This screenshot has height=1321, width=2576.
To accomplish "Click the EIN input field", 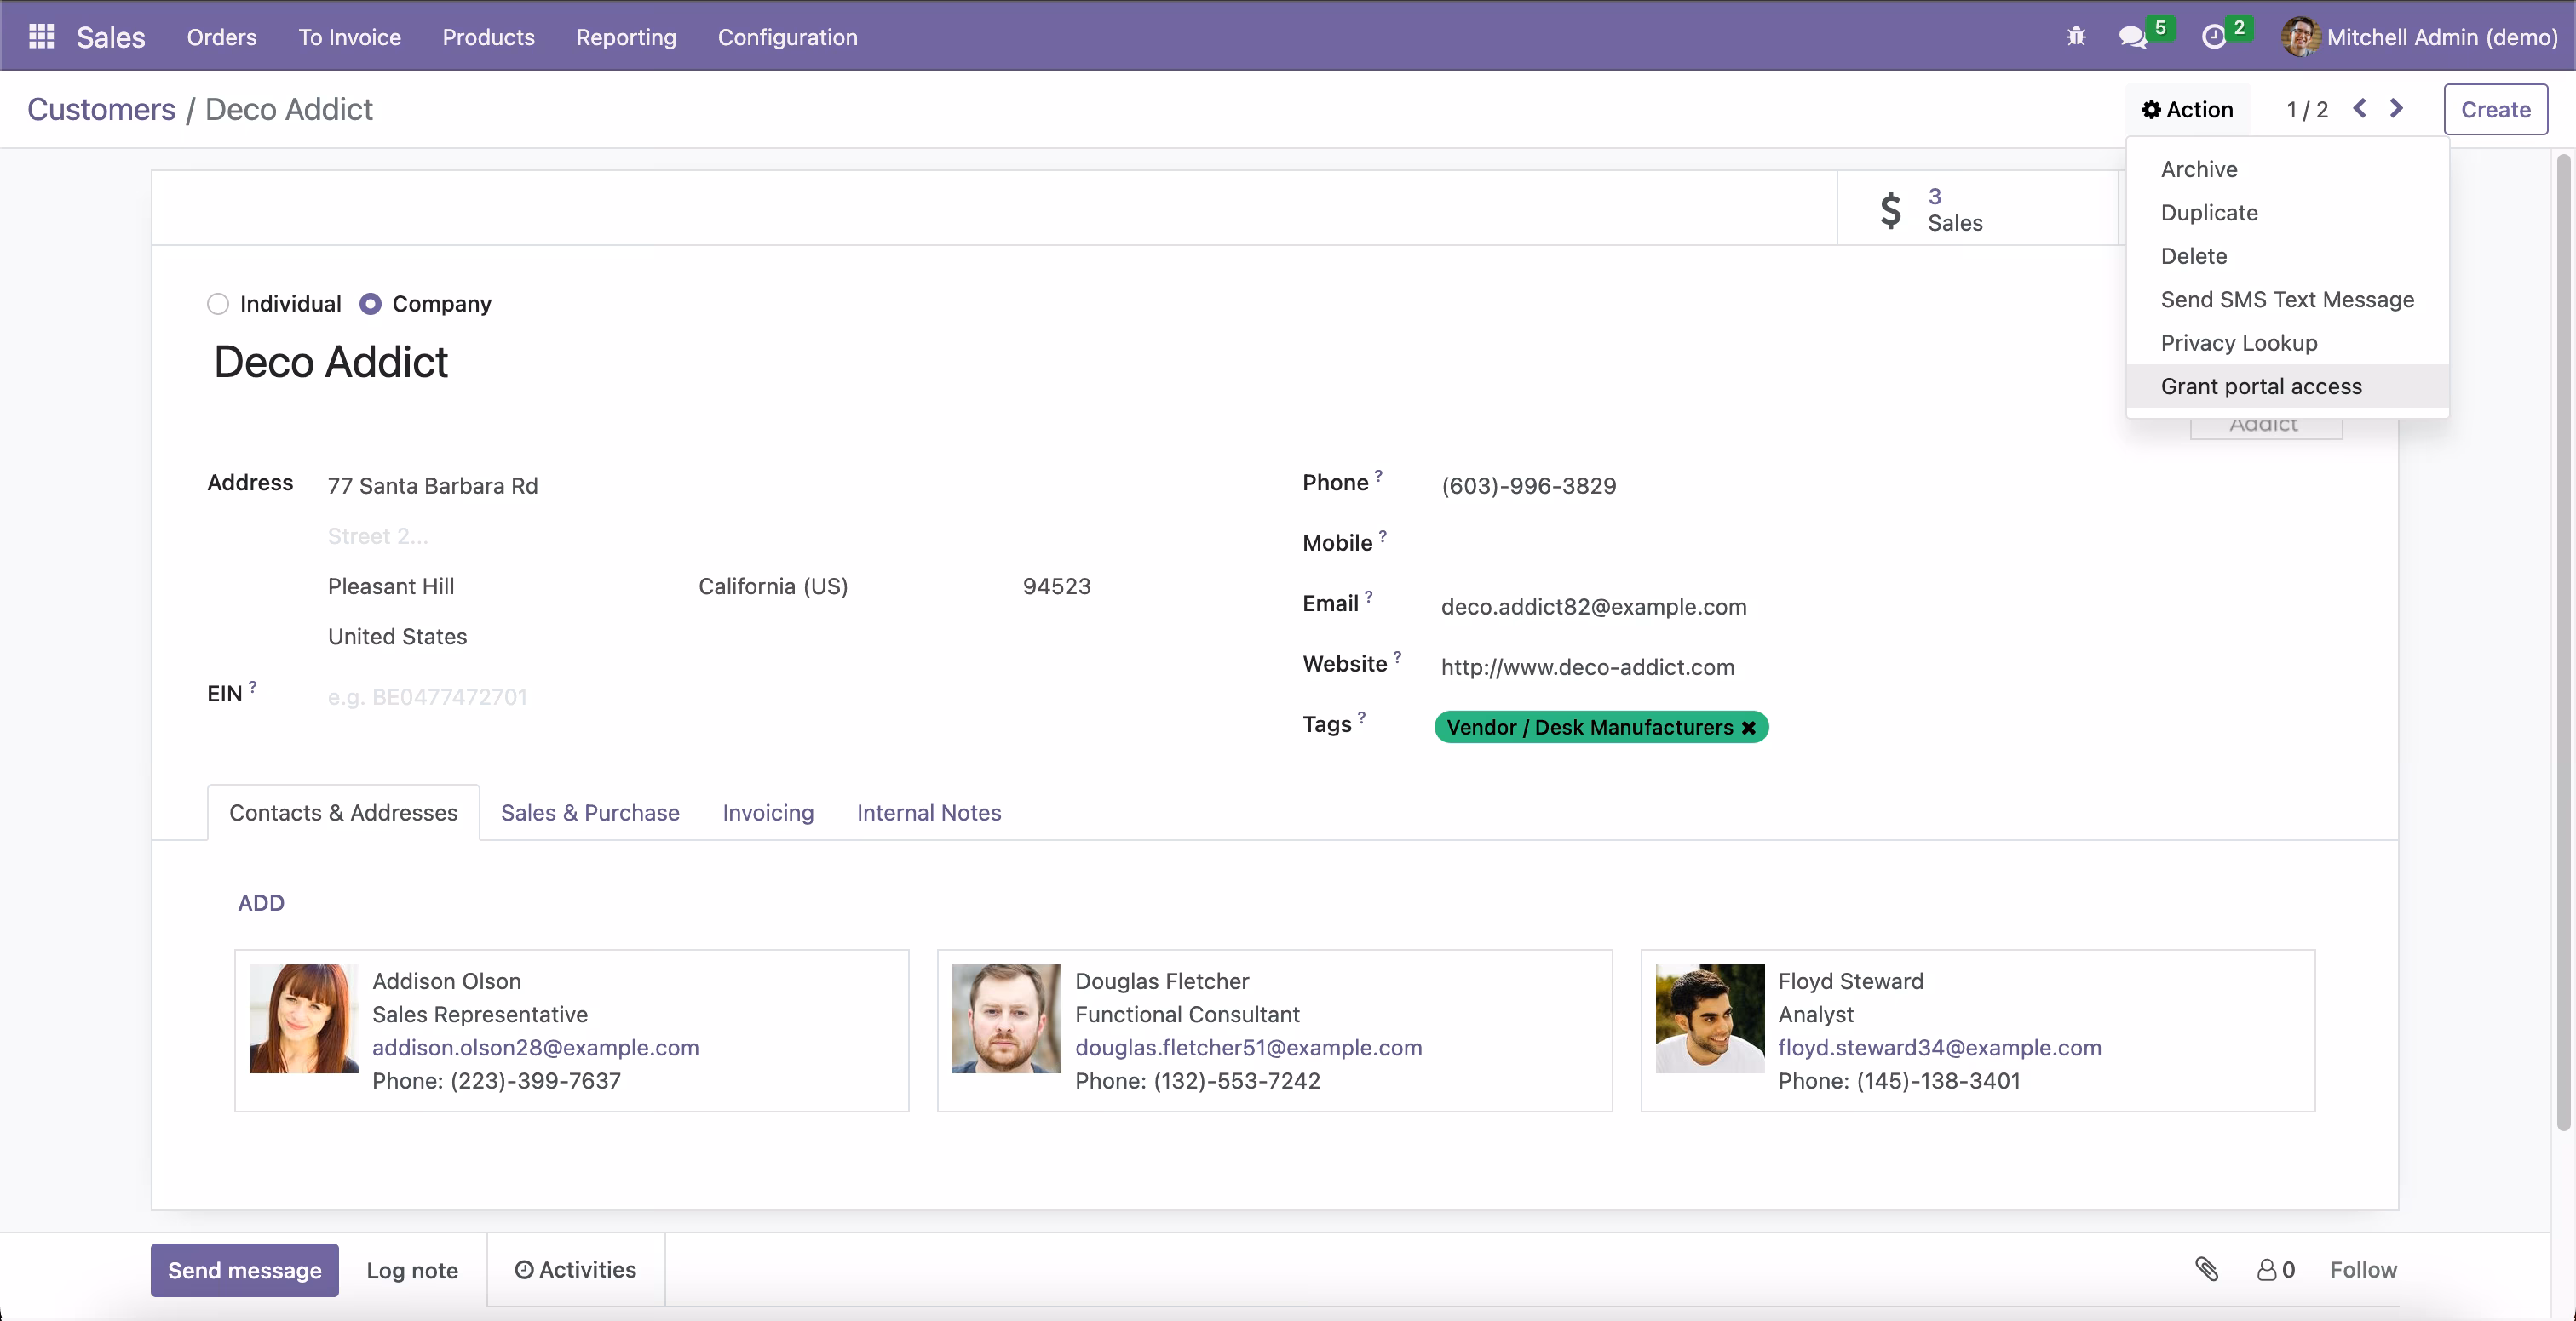I will tap(710, 696).
